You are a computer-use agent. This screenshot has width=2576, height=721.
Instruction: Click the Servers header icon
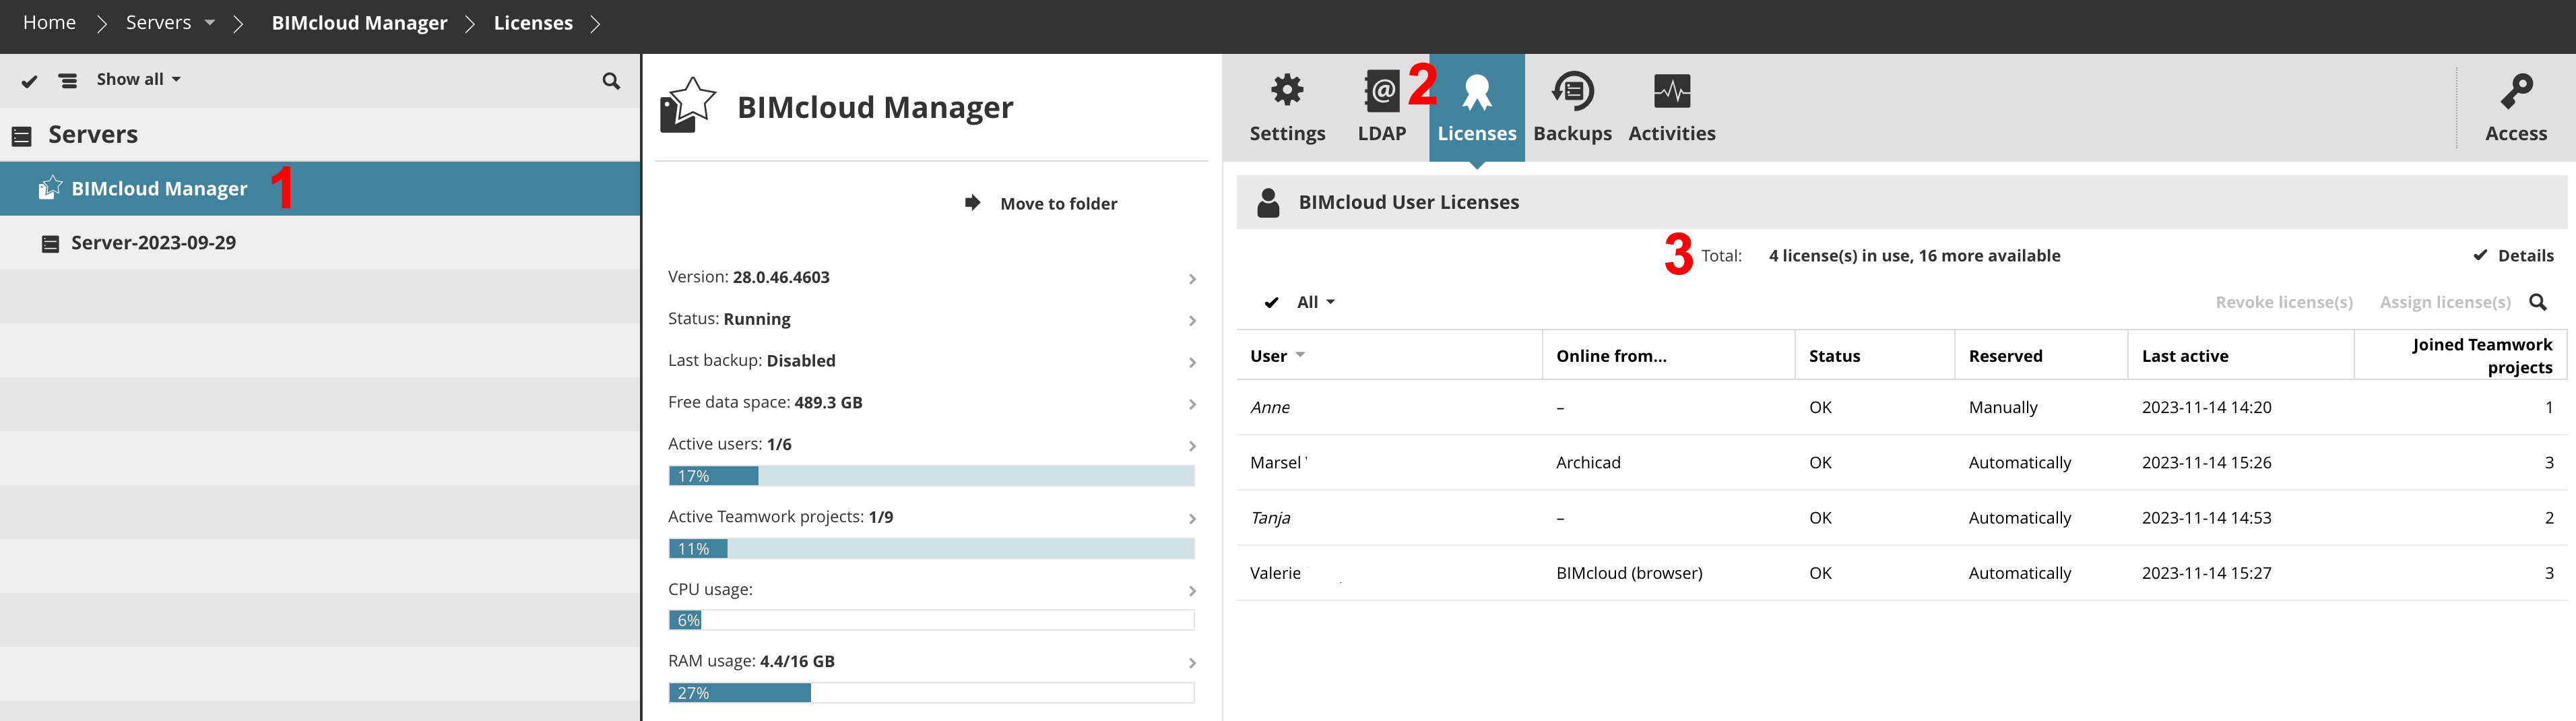click(22, 136)
